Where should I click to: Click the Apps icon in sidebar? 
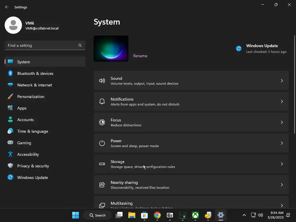[x=10, y=108]
